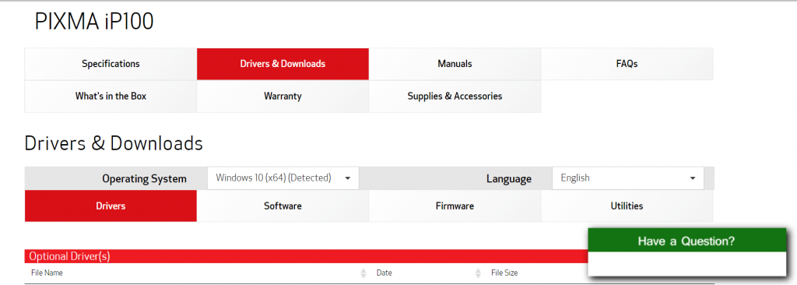Click the File Size column header
The image size is (797, 285).
click(504, 273)
